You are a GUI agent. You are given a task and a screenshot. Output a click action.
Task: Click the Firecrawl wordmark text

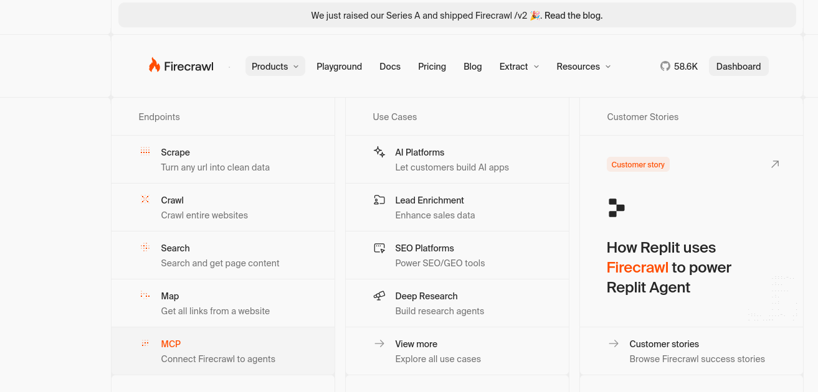(189, 67)
